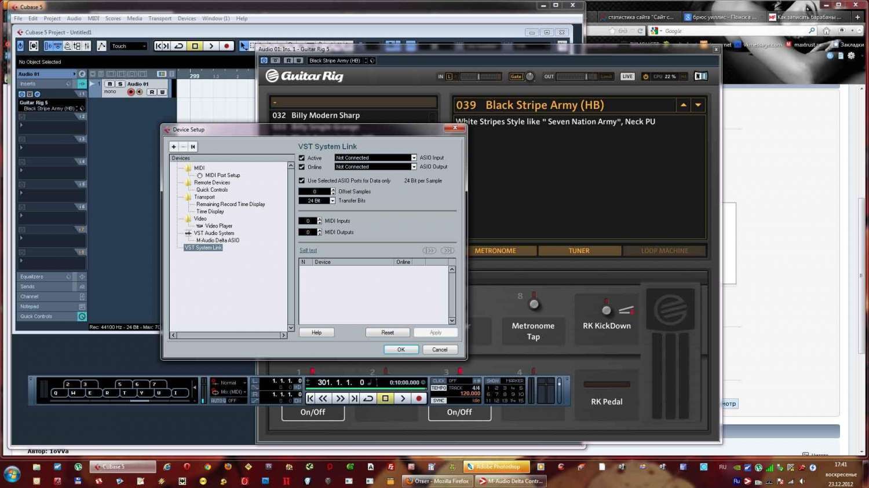Adjust the Guitar Rig Gate knob
The image size is (869, 488).
tap(530, 76)
